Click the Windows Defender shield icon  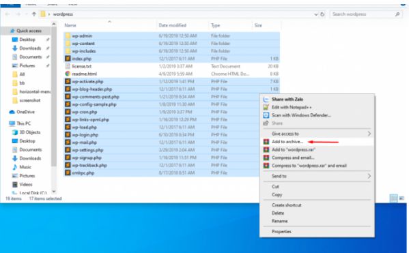[266, 115]
